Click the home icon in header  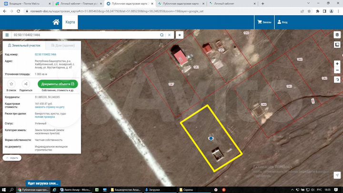click(56, 22)
